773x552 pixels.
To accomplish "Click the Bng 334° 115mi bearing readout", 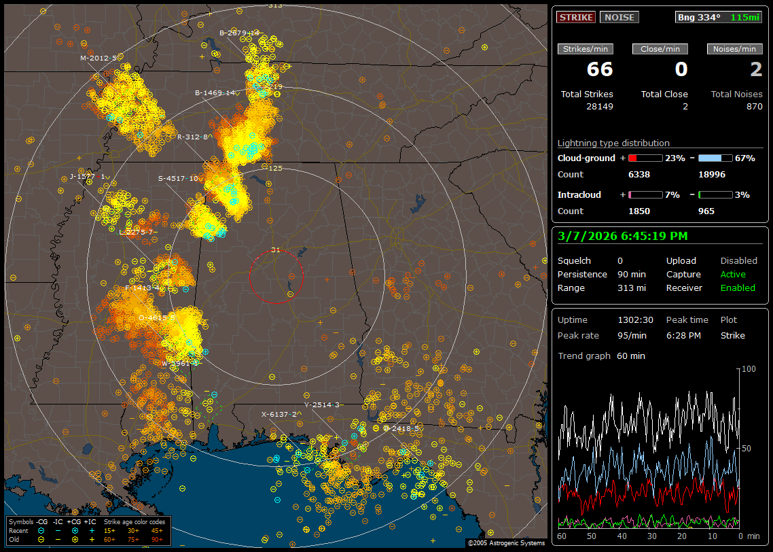I will 719,17.
